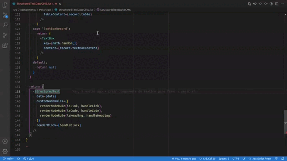The width and height of the screenshot is (287, 161).
Task: Open the Manage gear icon
Action: 5,151
